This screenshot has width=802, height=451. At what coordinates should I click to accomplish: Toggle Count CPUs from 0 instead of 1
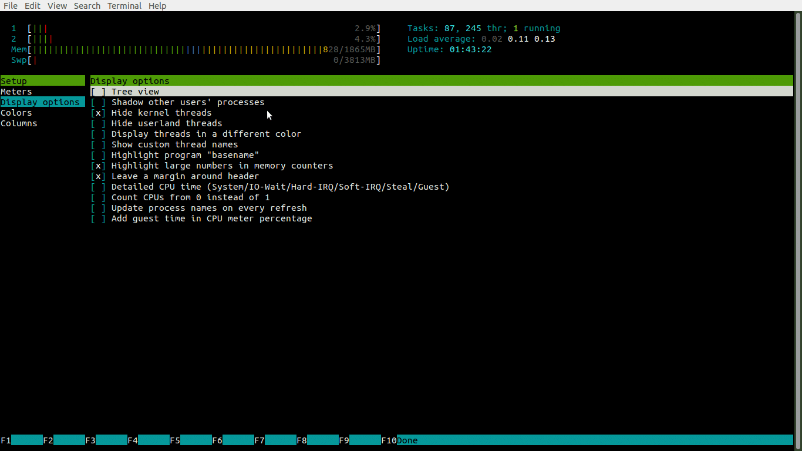(x=98, y=197)
